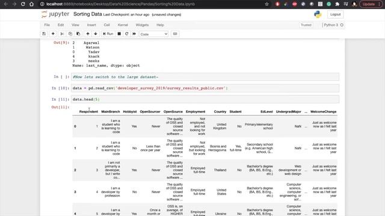Click the Hobbyist column header
This screenshot has width=385, height=216.
pos(130,112)
